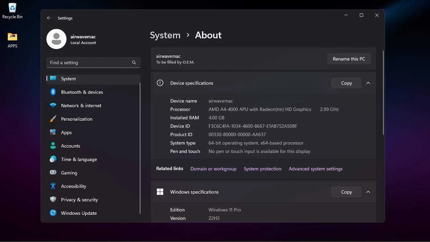Click the Find a setting search box

93,63
